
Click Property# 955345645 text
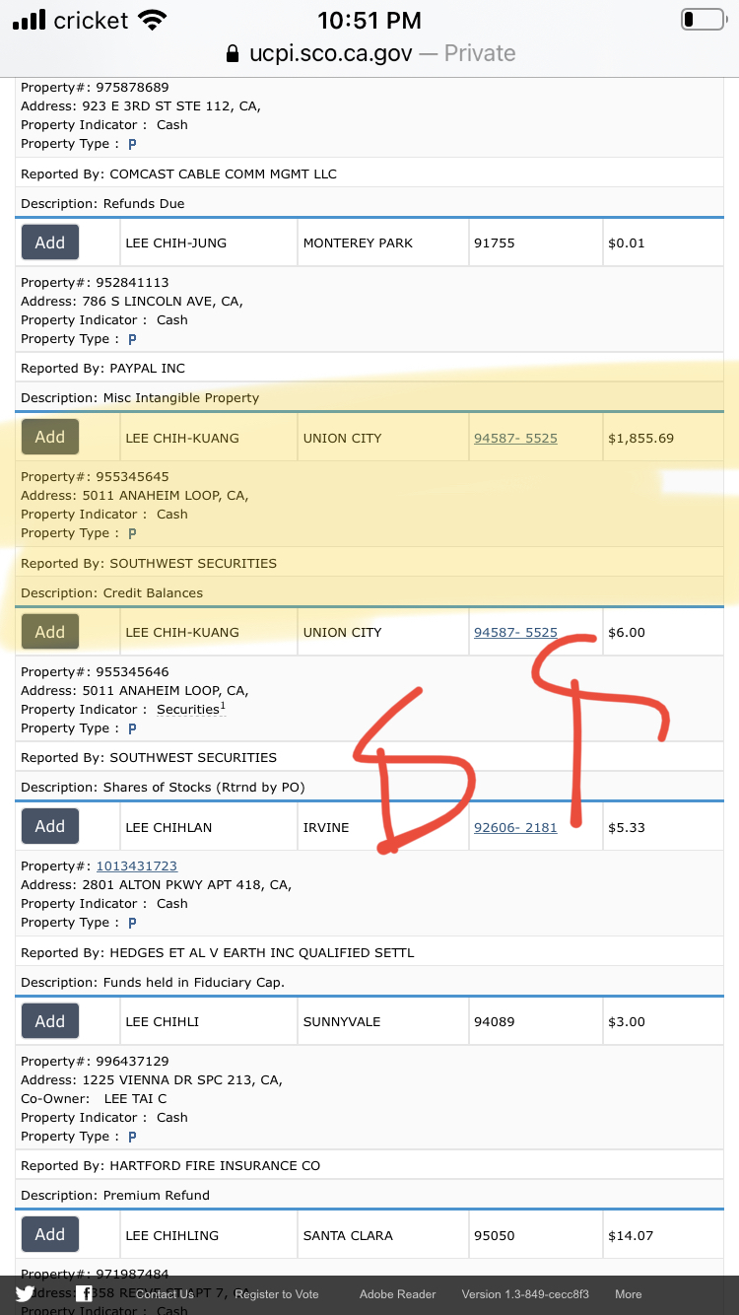(x=95, y=476)
